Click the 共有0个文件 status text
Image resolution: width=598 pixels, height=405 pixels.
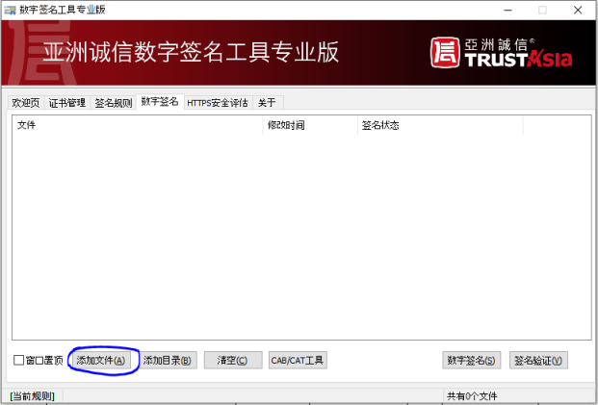pos(472,396)
